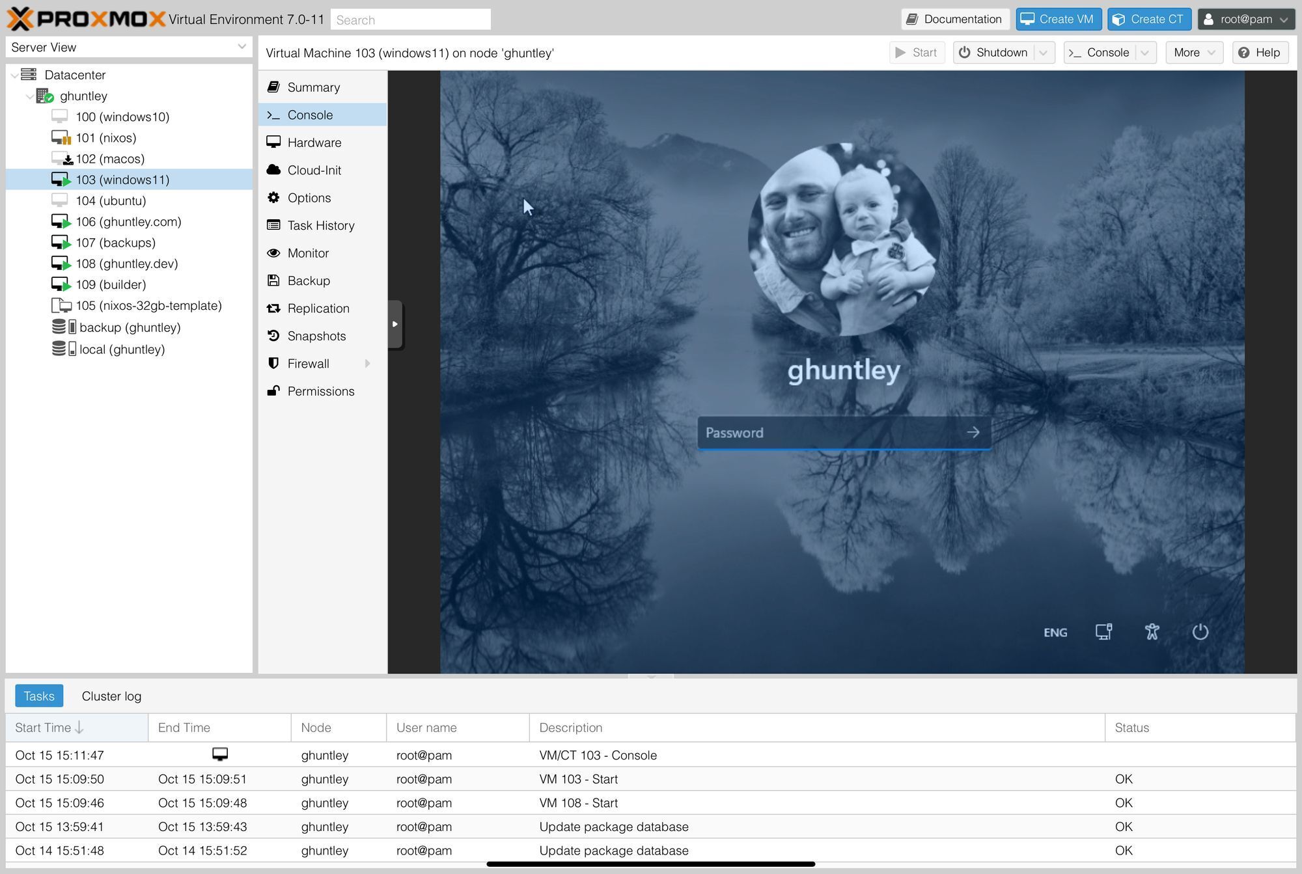Click the network icon on Windows login
Viewport: 1302px width, 874px height.
[1103, 632]
